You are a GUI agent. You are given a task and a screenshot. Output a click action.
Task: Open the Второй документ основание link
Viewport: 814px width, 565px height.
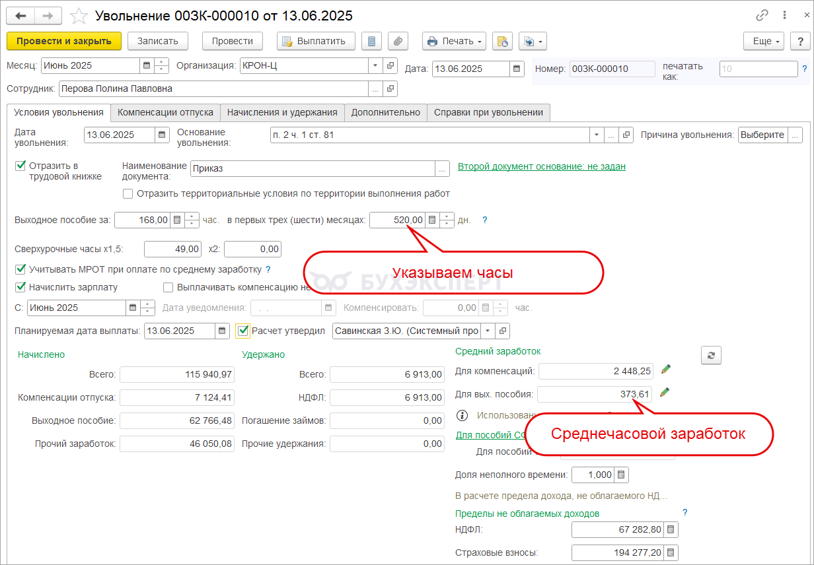[542, 166]
